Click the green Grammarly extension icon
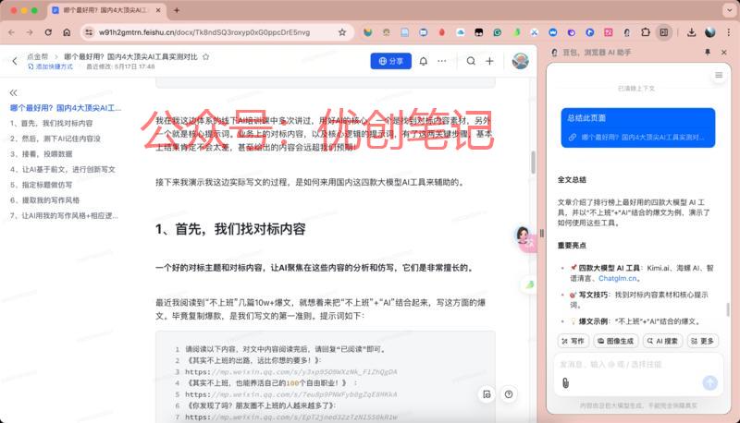 pyautogui.click(x=498, y=32)
